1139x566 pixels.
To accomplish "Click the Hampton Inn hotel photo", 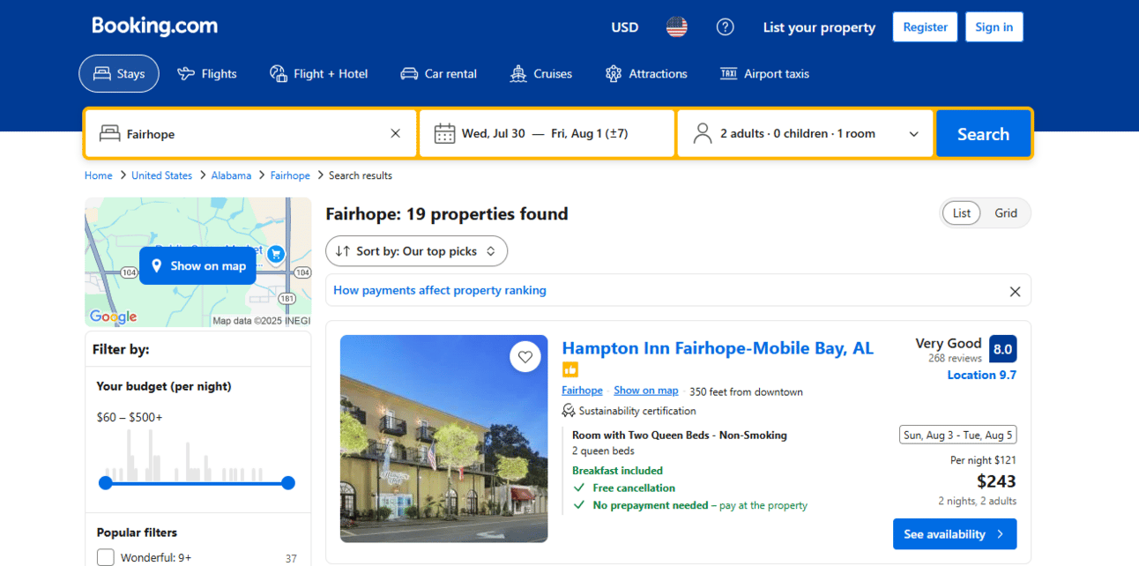I will coord(444,439).
